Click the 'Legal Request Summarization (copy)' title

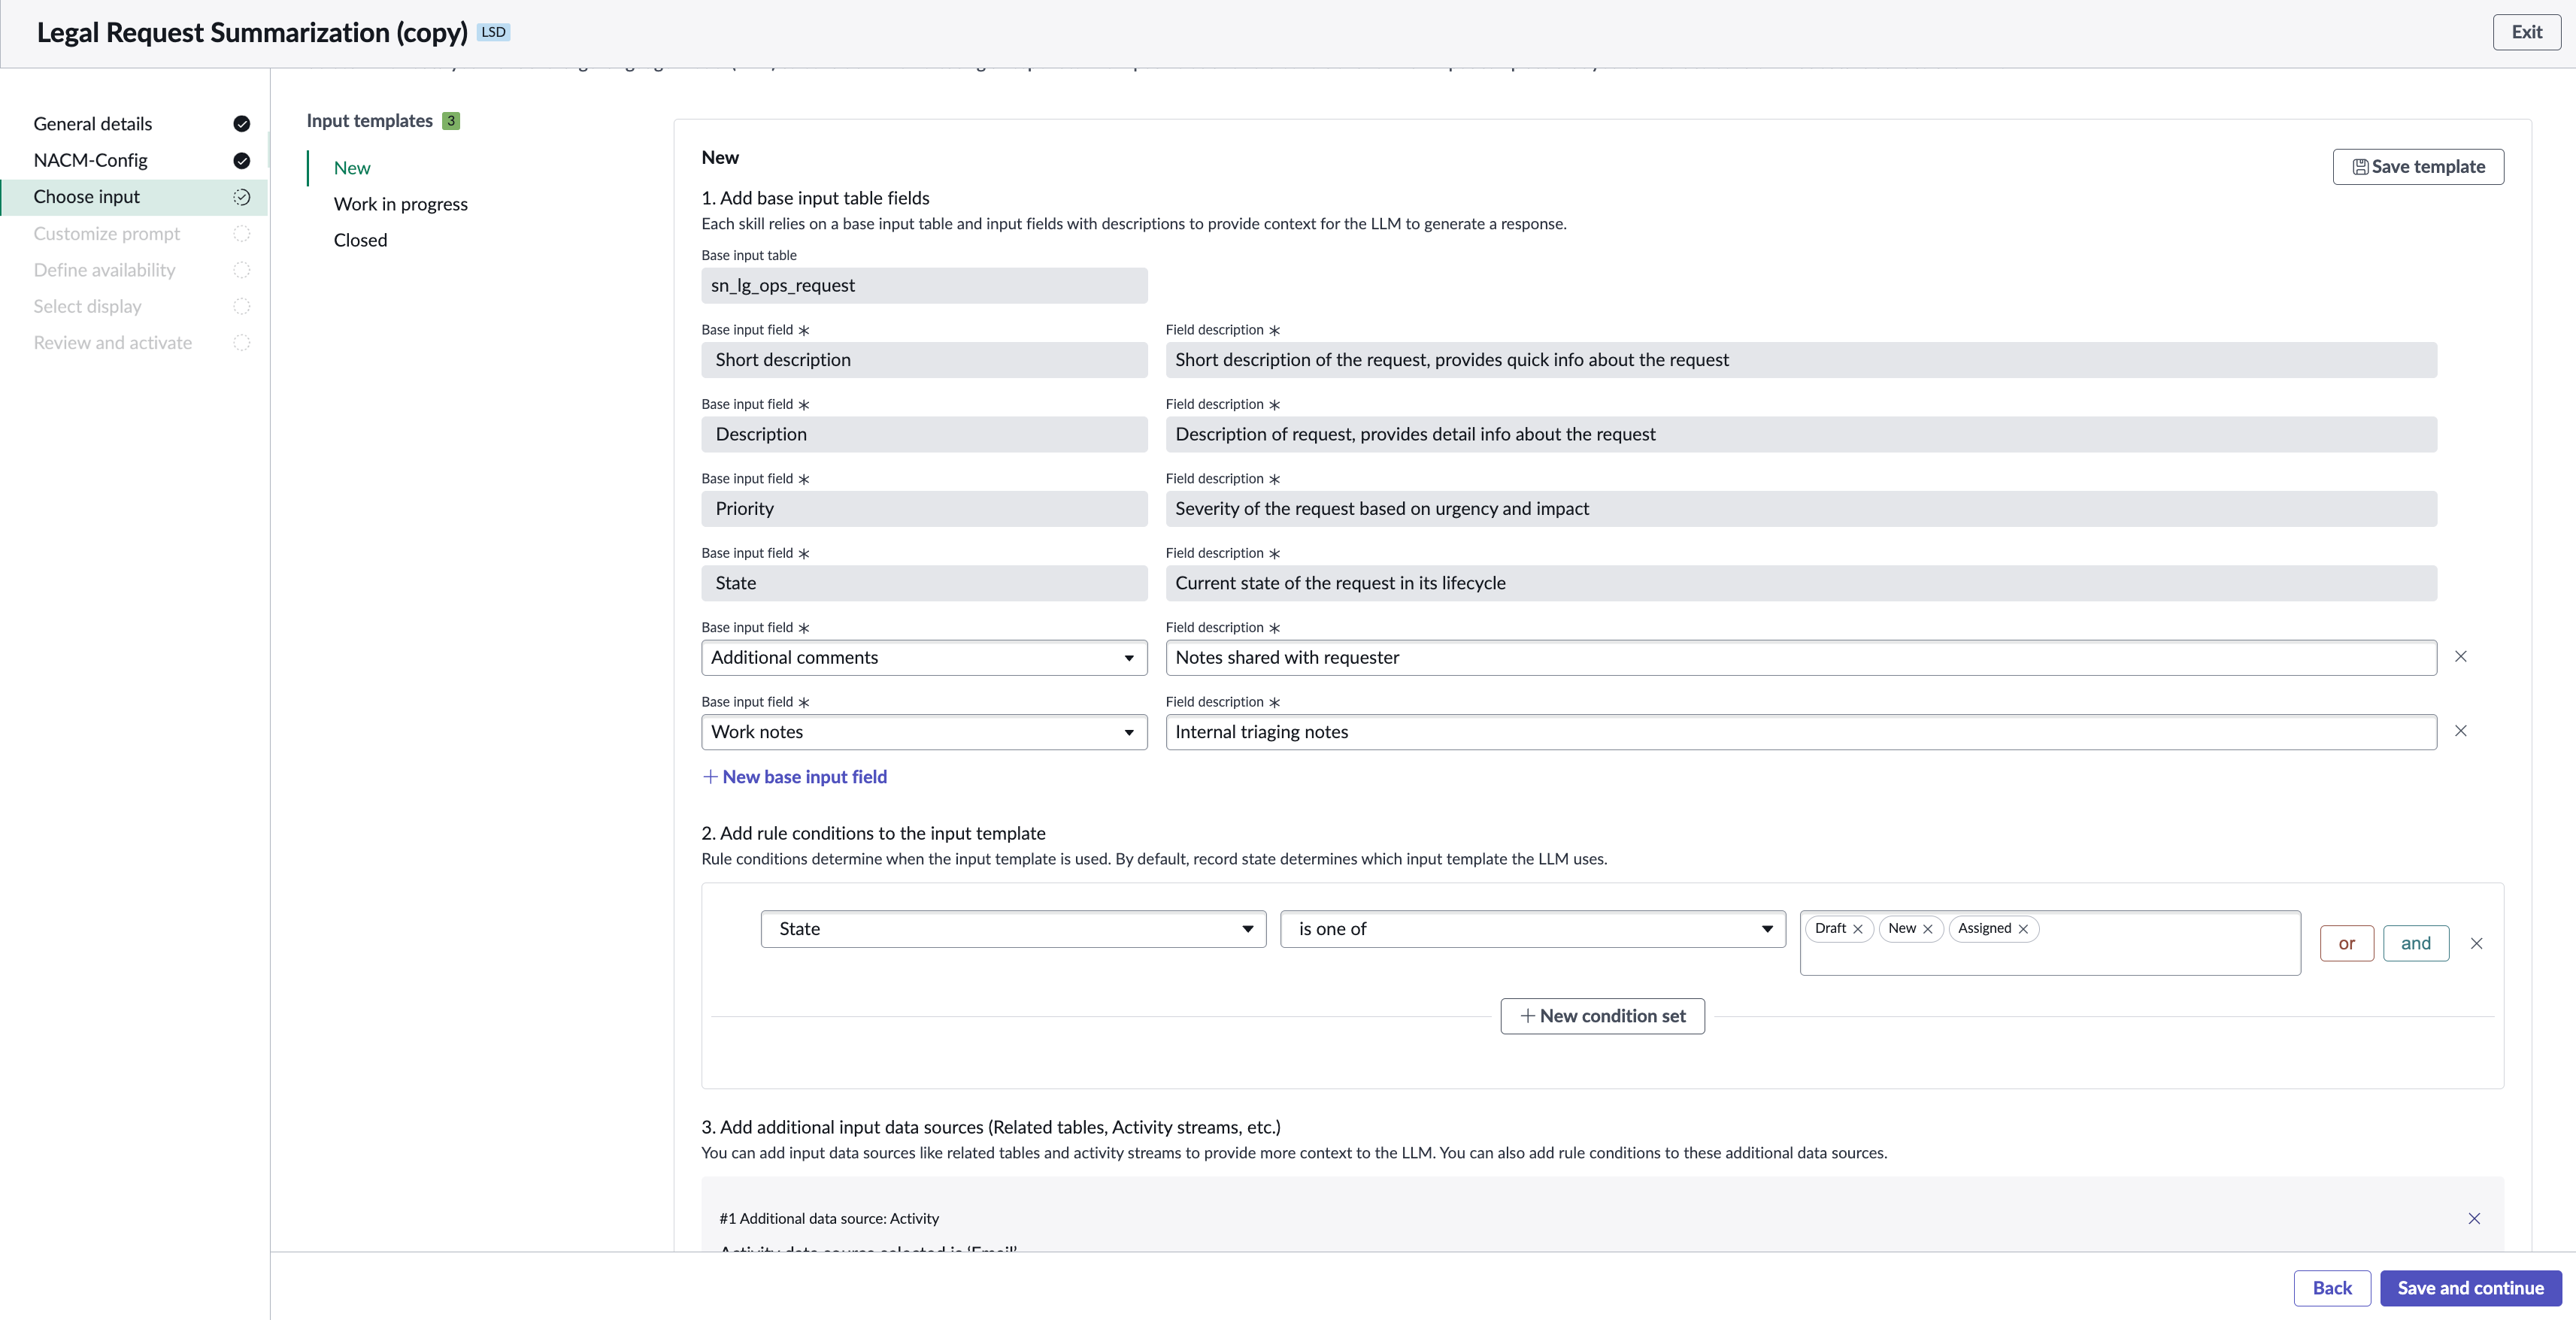click(252, 32)
